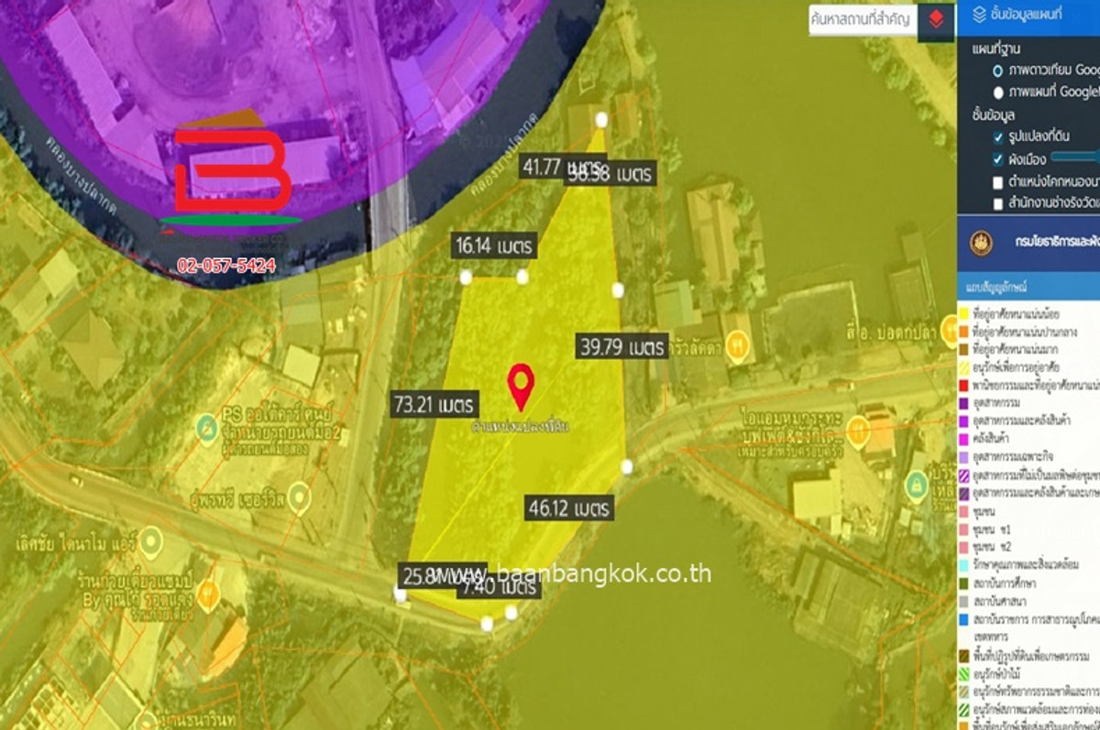Image resolution: width=1100 pixels, height=730 pixels.
Task: Select the Google satellite imagery base map
Action: (997, 70)
